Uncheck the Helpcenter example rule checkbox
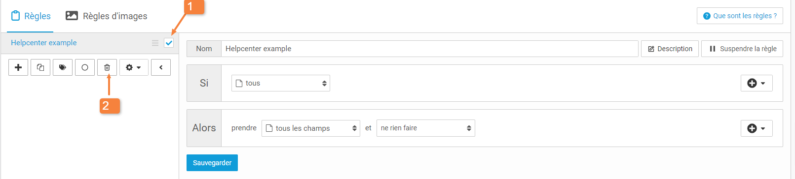This screenshot has height=179, width=795. point(169,43)
